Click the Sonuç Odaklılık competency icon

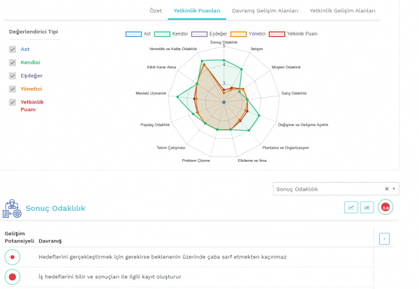[12, 208]
